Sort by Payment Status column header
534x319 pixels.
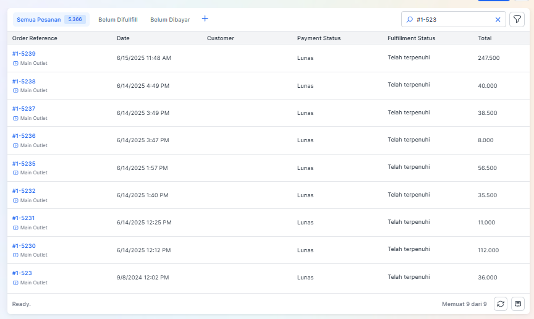tap(319, 38)
